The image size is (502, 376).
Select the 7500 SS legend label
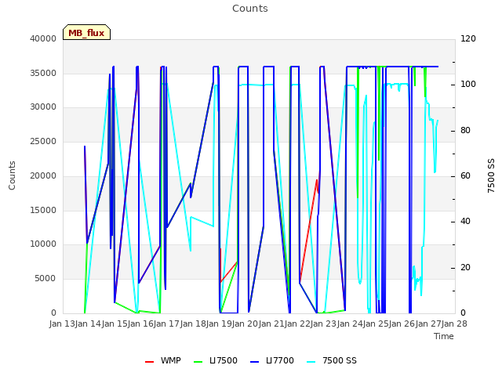tap(340, 360)
